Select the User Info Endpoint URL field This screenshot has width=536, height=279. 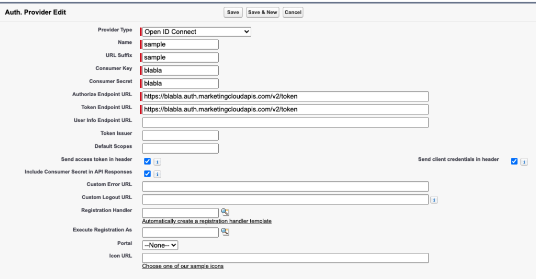tap(285, 123)
